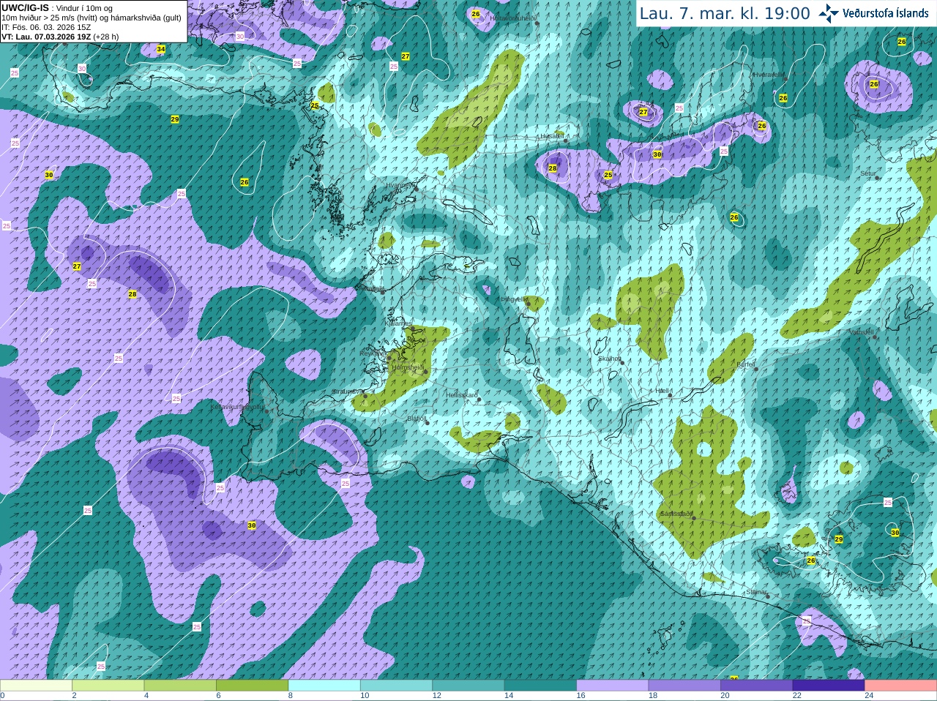Select the green 4–6 legend swatch
This screenshot has height=701, width=937.
pyautogui.click(x=180, y=686)
